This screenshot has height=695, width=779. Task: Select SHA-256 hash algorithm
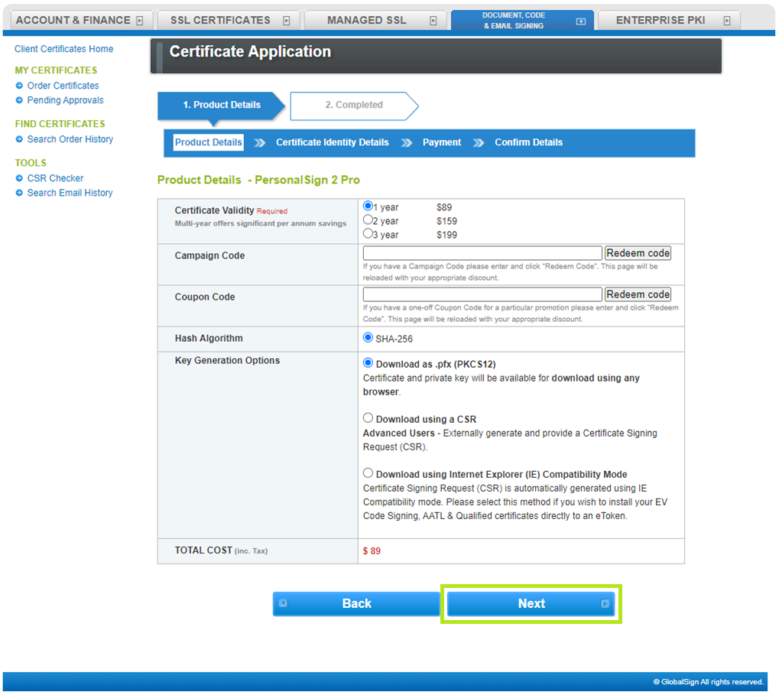pos(368,338)
